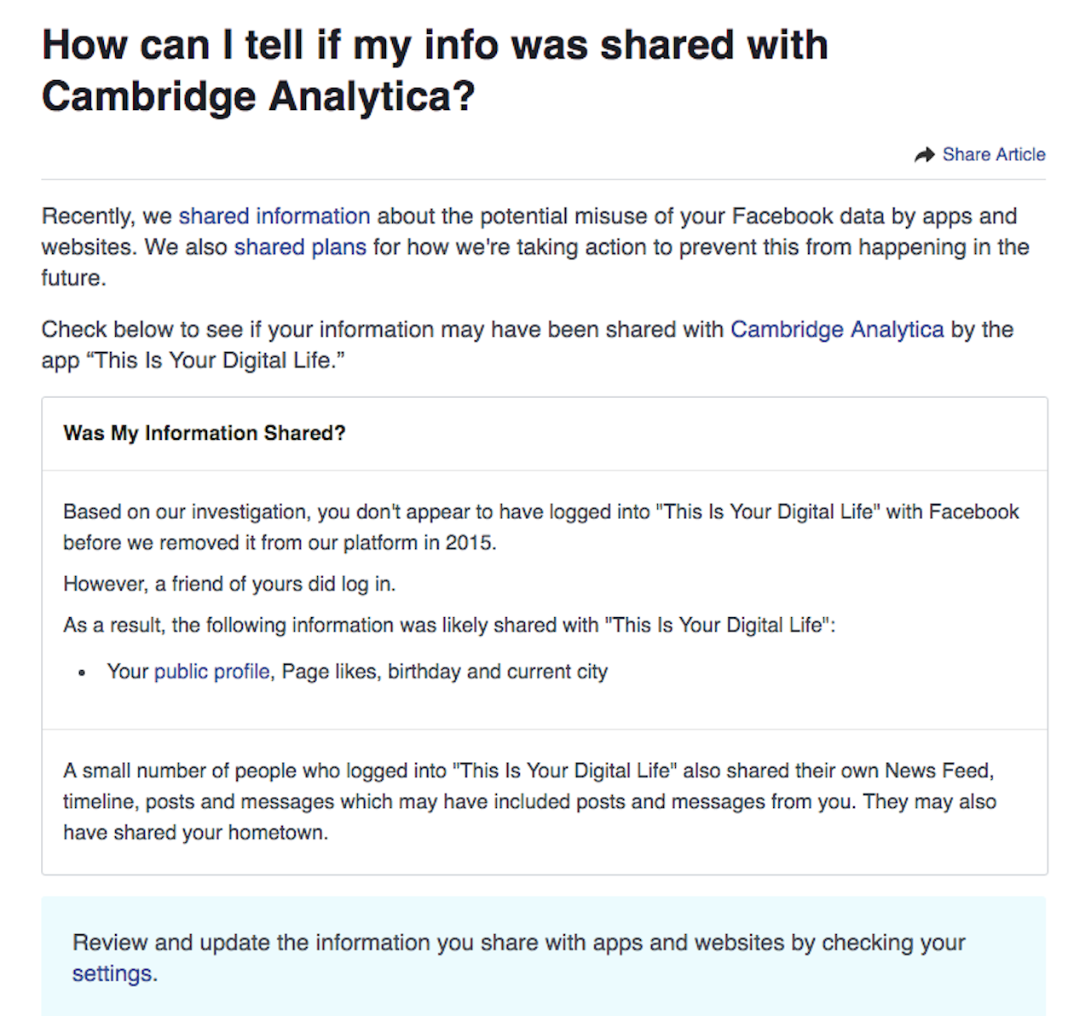This screenshot has height=1016, width=1091.
Task: Follow the Cambridge Analytica link
Action: (x=836, y=329)
